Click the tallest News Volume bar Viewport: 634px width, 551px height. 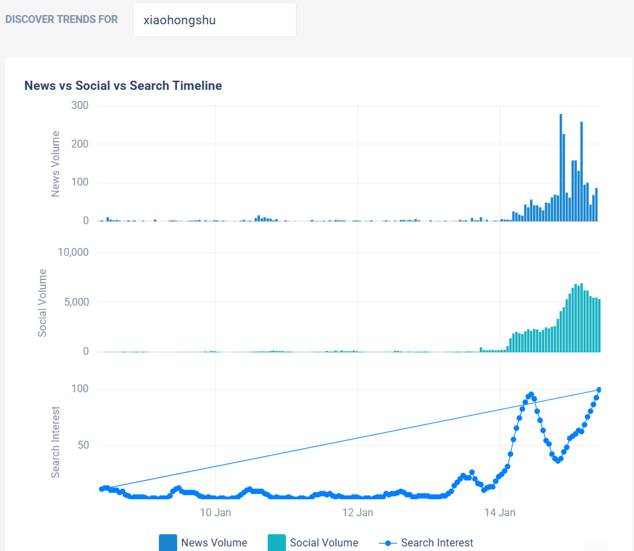(x=560, y=167)
